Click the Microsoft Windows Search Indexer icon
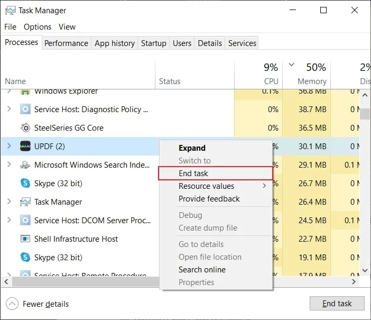 click(25, 165)
